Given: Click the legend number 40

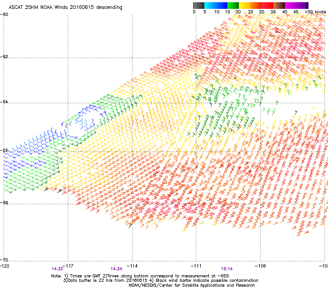Looking at the screenshot, I should 285,12.
